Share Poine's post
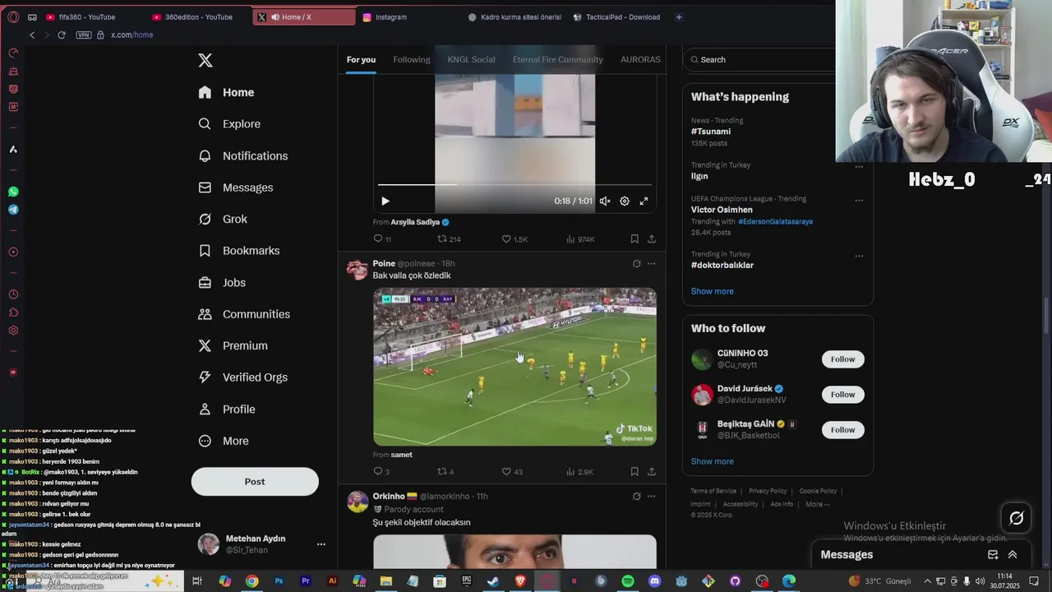Screen dimensions: 1052x592 click(652, 471)
